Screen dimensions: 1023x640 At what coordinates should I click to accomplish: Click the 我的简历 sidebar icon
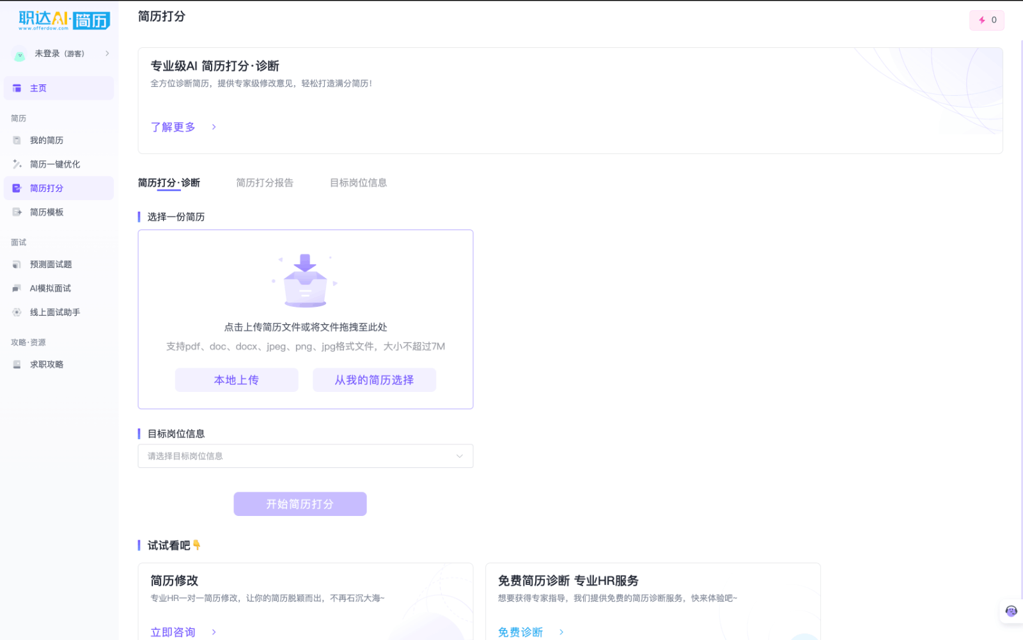(x=17, y=140)
